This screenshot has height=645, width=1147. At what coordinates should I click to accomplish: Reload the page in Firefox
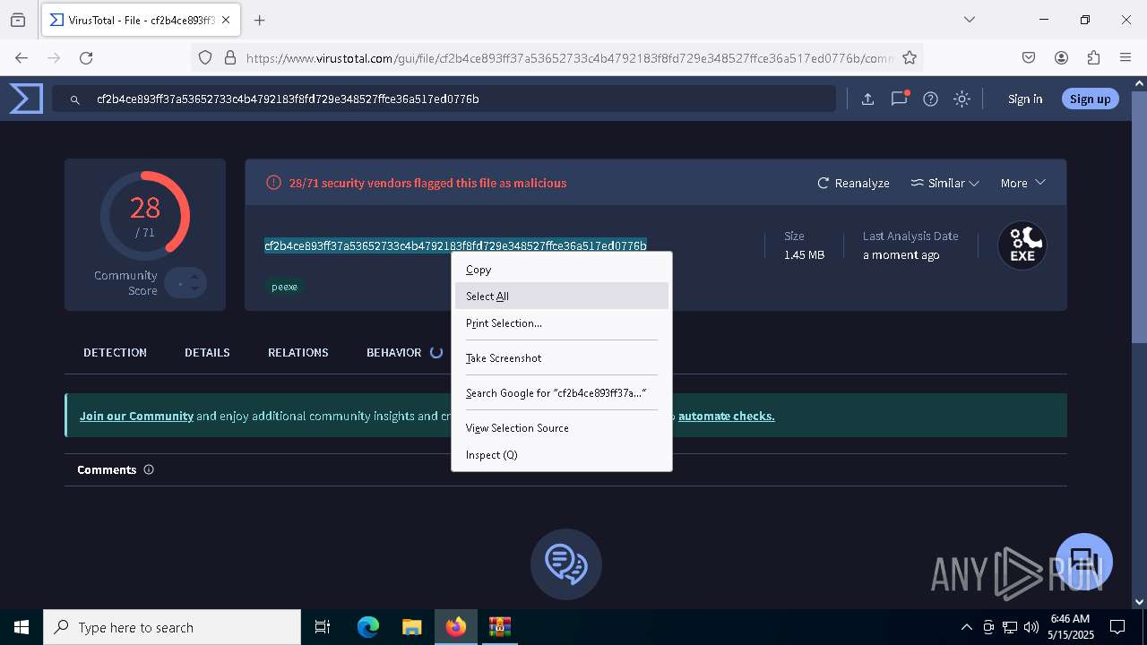86,57
